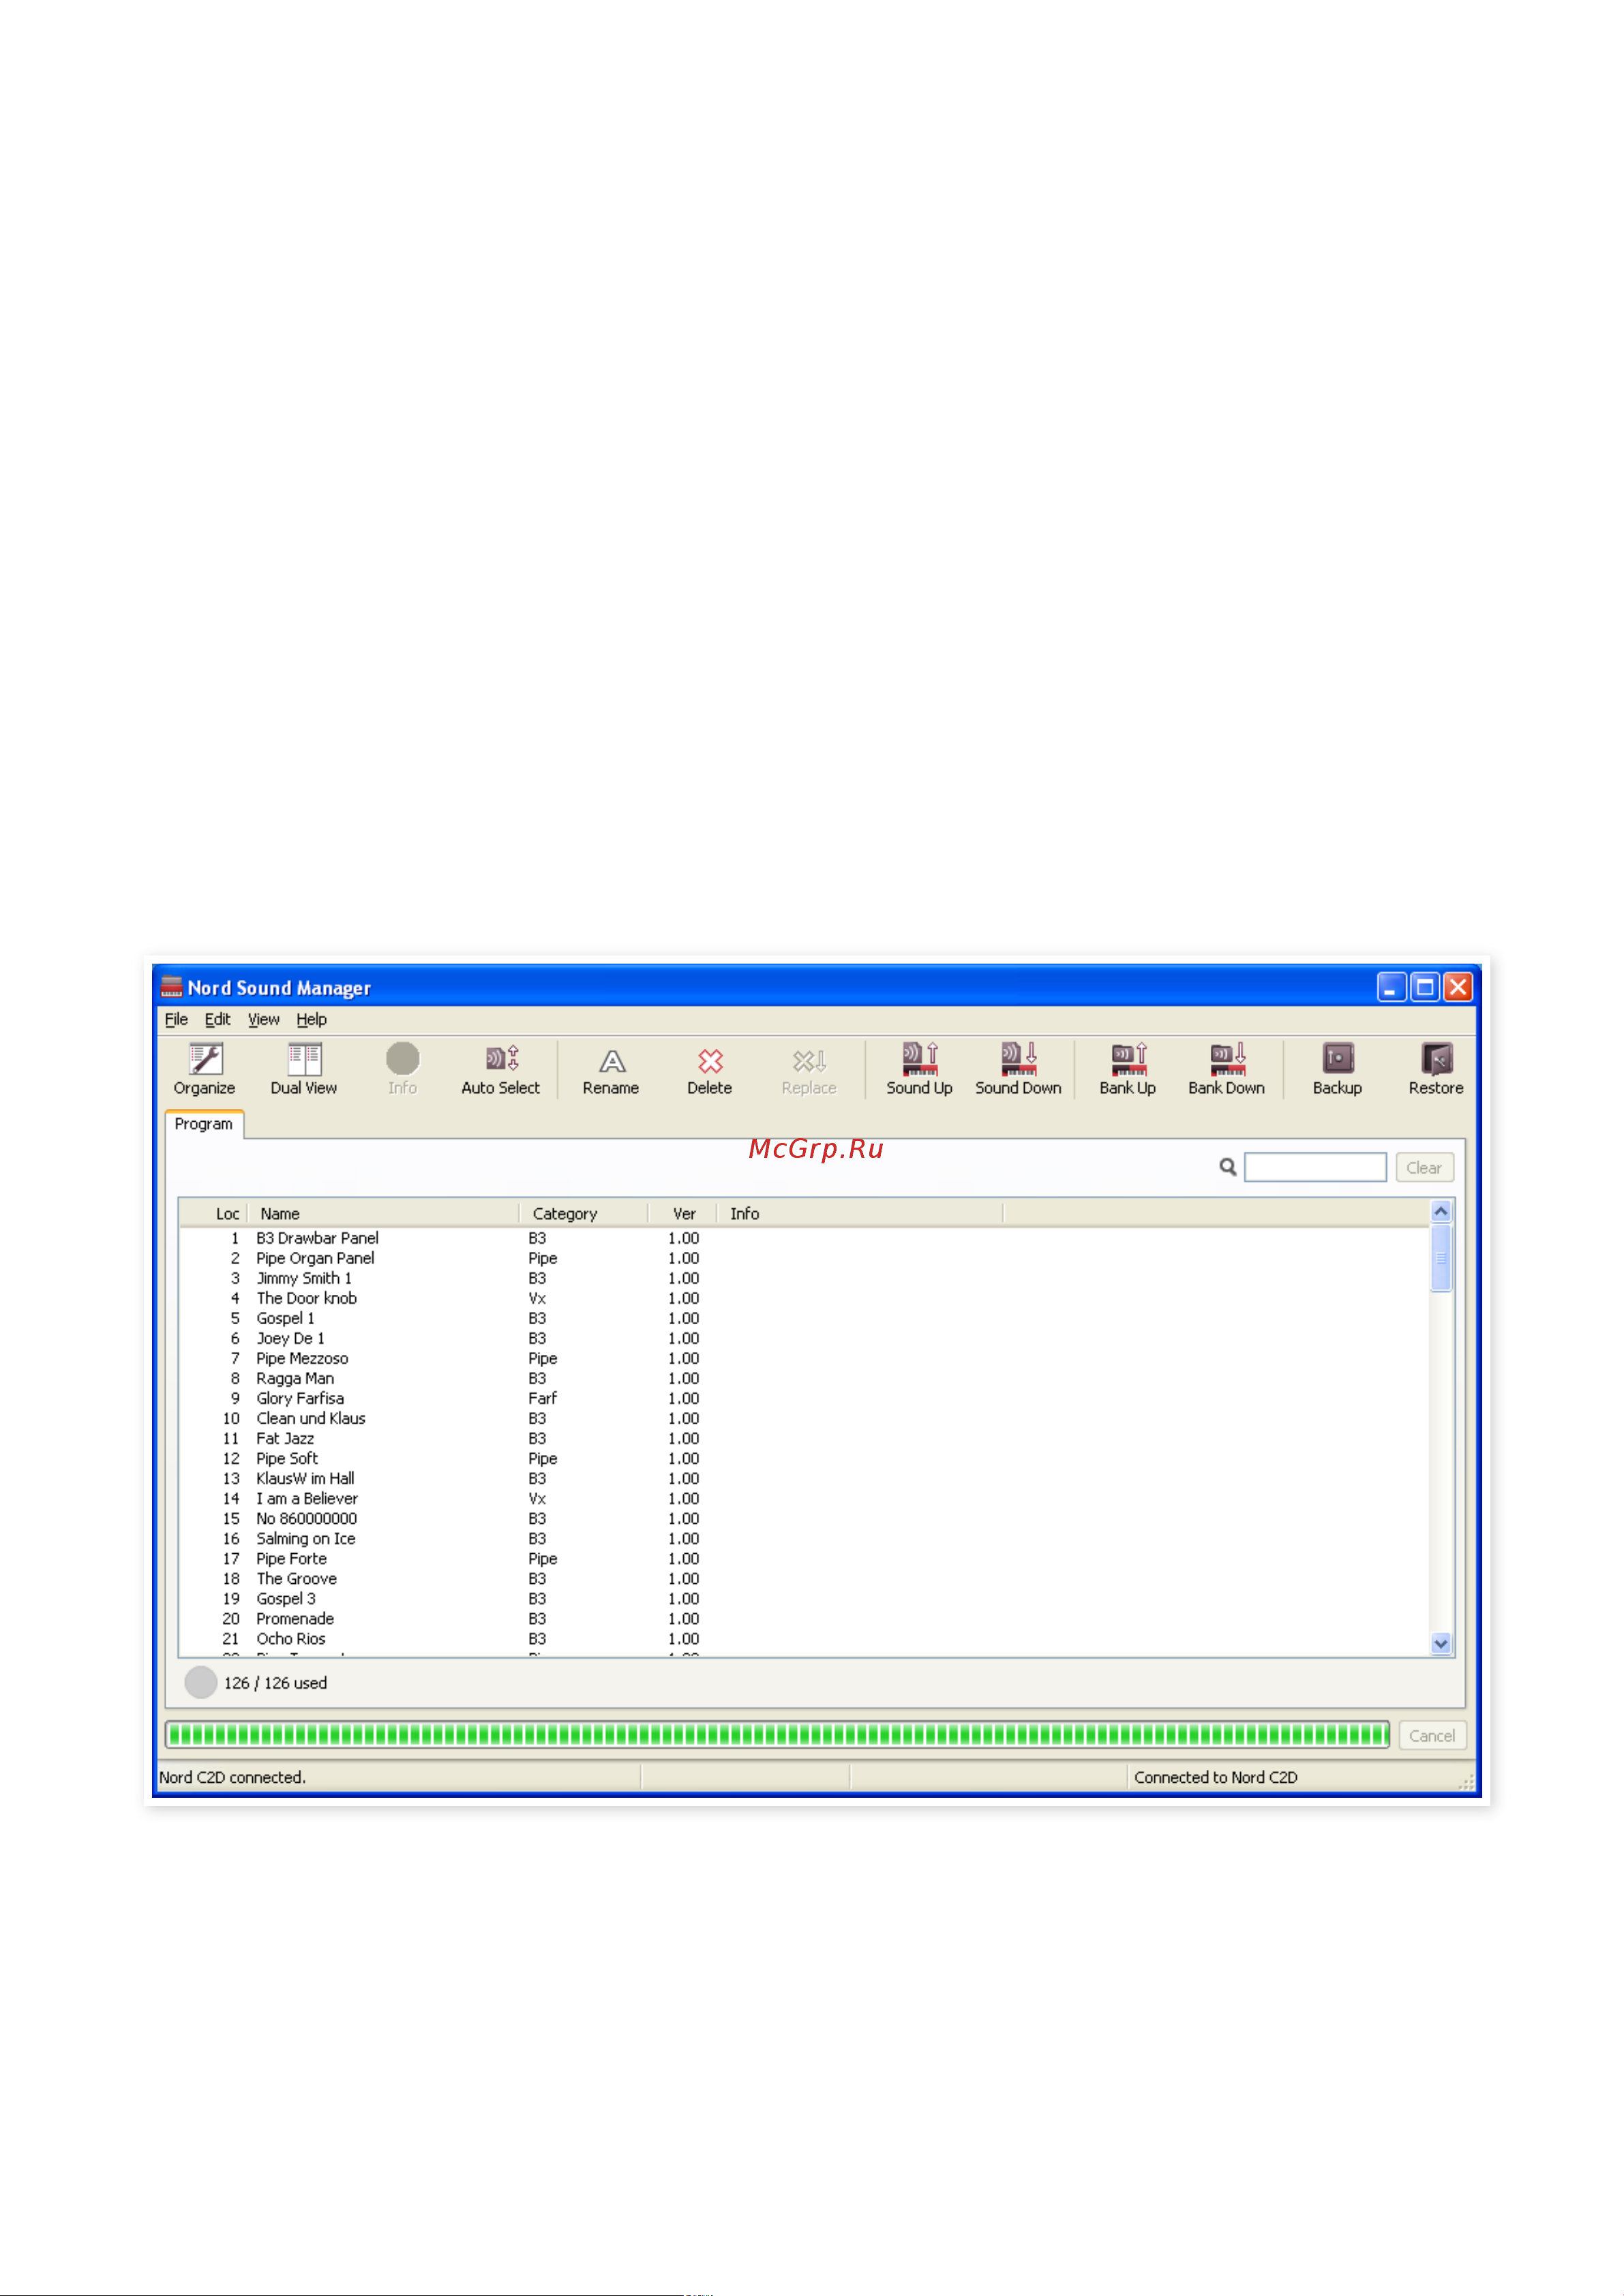Screen dimensions: 1624x2296
Task: Sort list by Ver column header
Action: [682, 1213]
